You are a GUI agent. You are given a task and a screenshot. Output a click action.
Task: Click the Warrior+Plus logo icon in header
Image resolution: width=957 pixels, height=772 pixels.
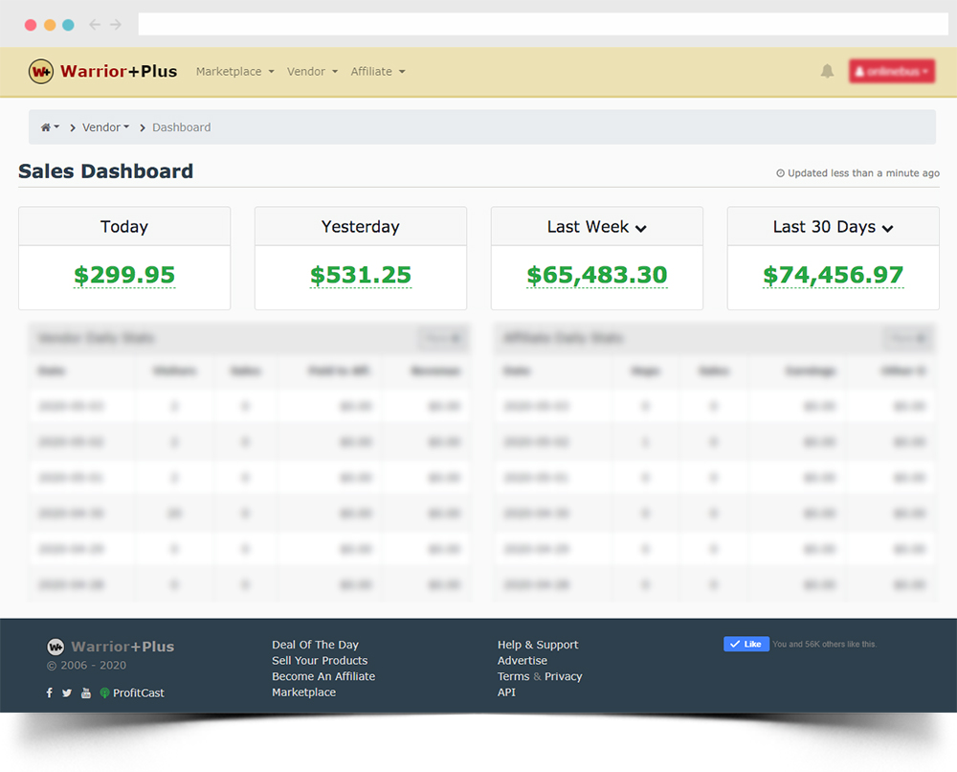click(x=41, y=72)
